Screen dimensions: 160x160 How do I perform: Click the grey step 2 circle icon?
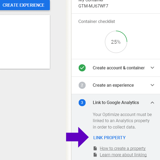click(x=82, y=85)
